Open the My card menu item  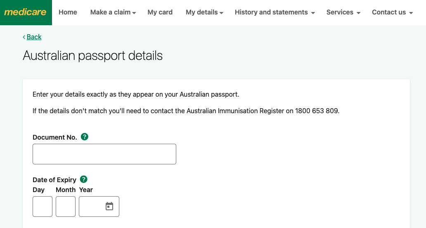(160, 12)
